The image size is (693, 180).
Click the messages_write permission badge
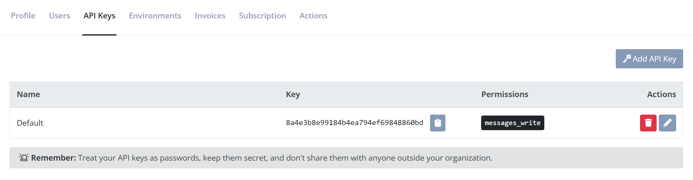point(512,123)
